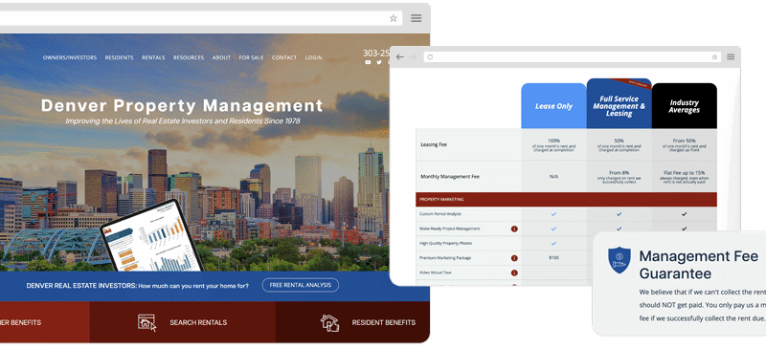Click the forward arrow in right browser
Screen dimensions: 766x349
coord(412,56)
